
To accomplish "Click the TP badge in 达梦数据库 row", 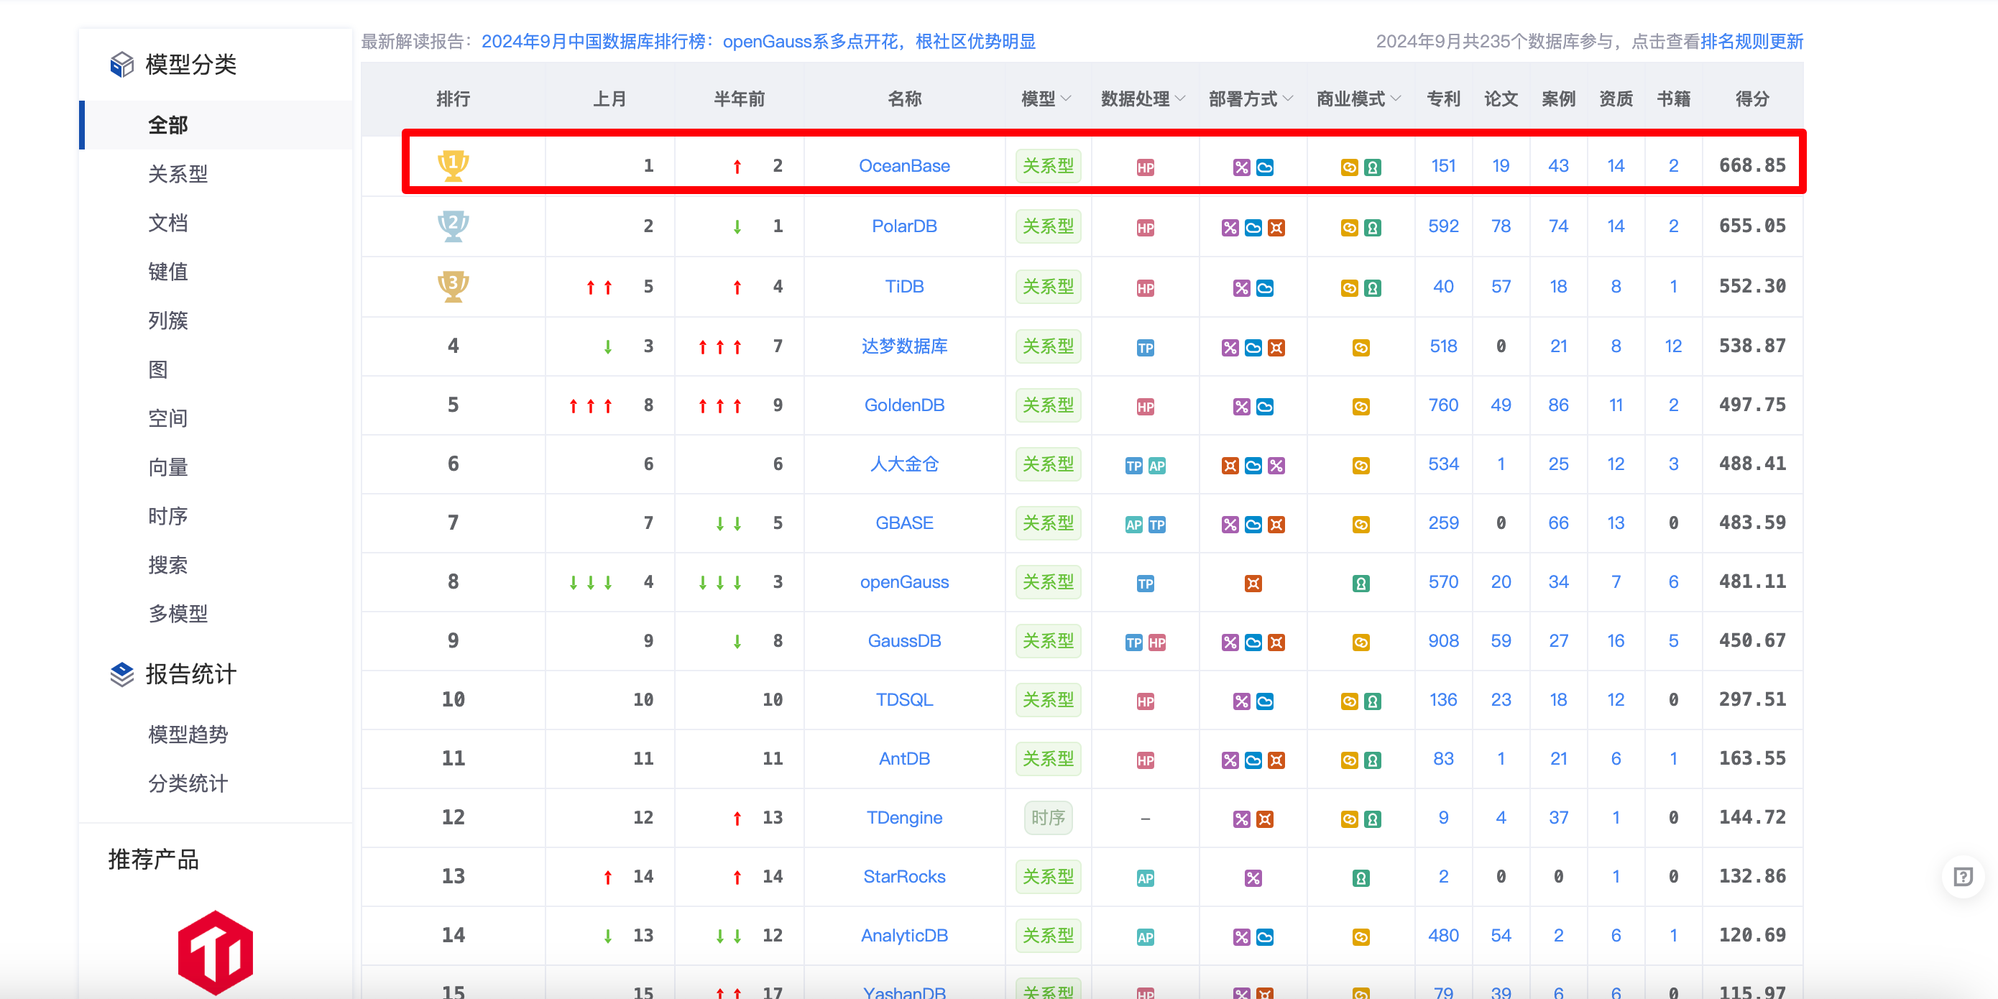I will [x=1145, y=347].
